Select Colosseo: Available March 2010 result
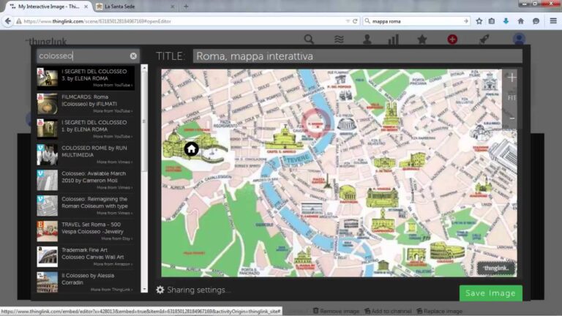Screen dimensions: 562x316 tap(86, 180)
